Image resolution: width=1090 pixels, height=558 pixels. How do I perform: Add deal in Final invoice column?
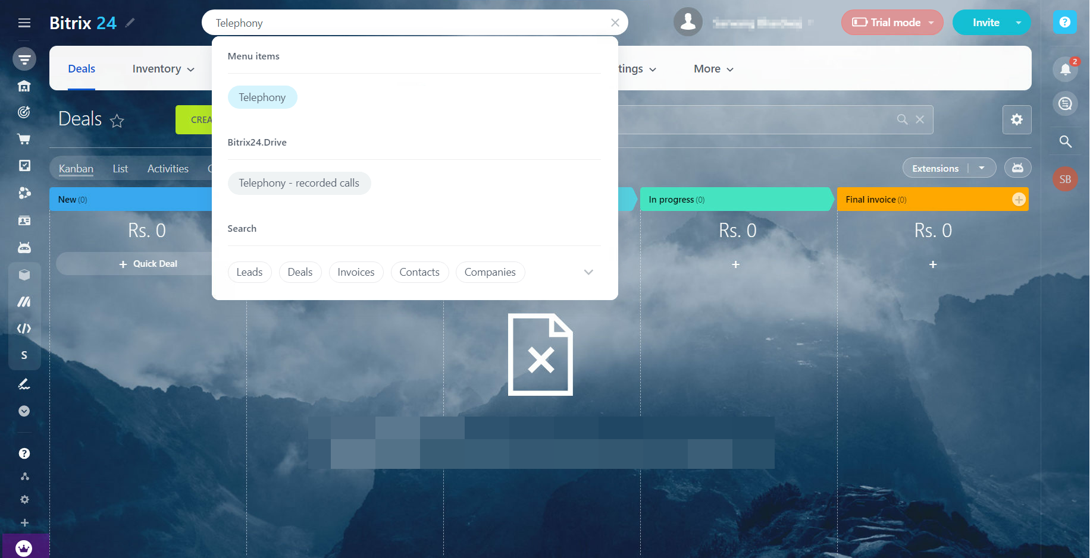pos(933,264)
